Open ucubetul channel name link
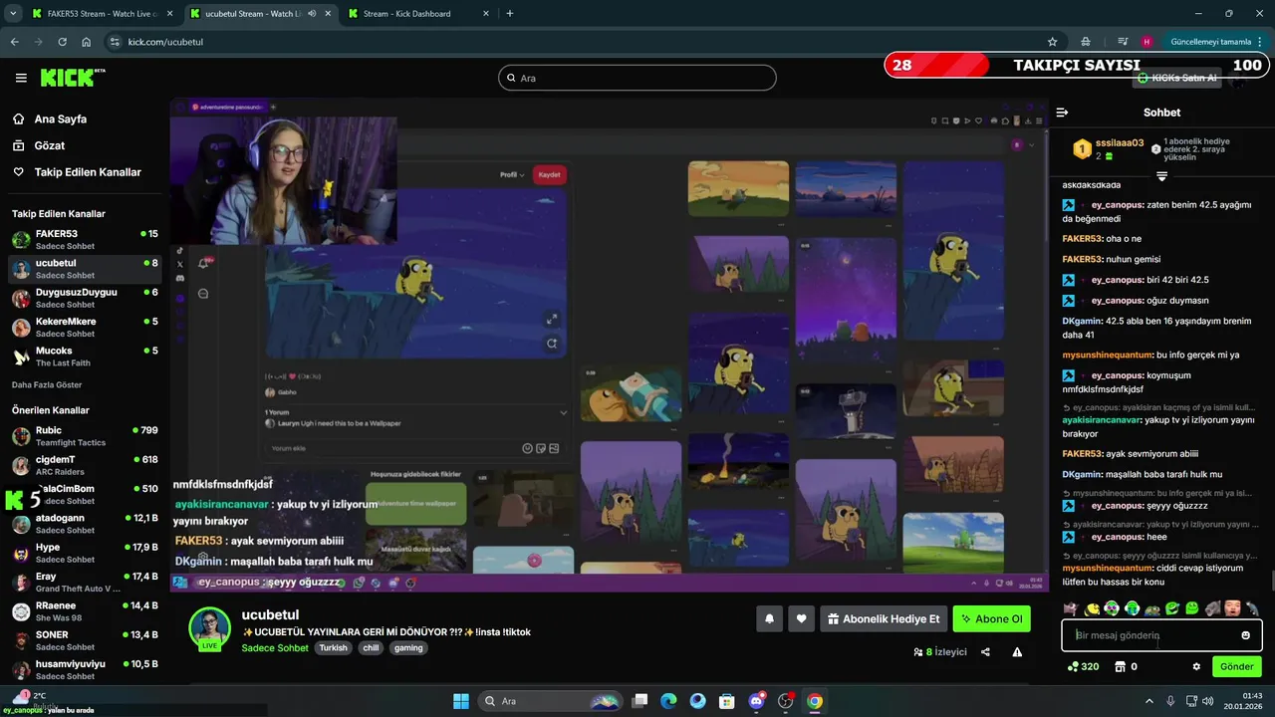Viewport: 1275px width, 717px height. click(x=270, y=614)
